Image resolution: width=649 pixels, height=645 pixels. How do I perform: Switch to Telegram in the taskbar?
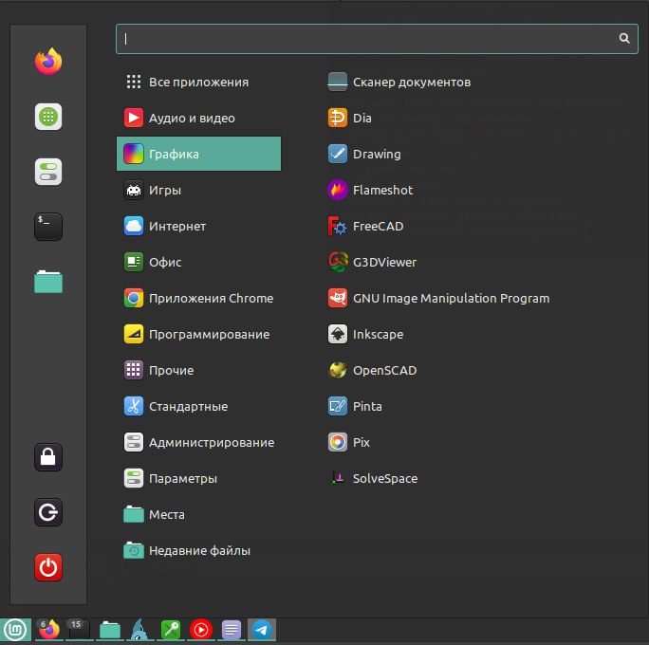coord(262,630)
